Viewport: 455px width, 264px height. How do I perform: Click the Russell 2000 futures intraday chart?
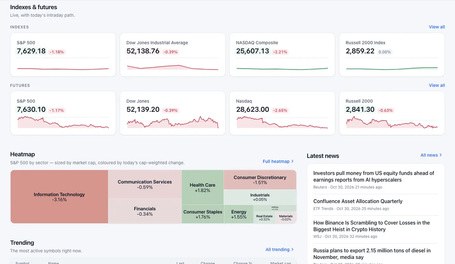(392, 122)
